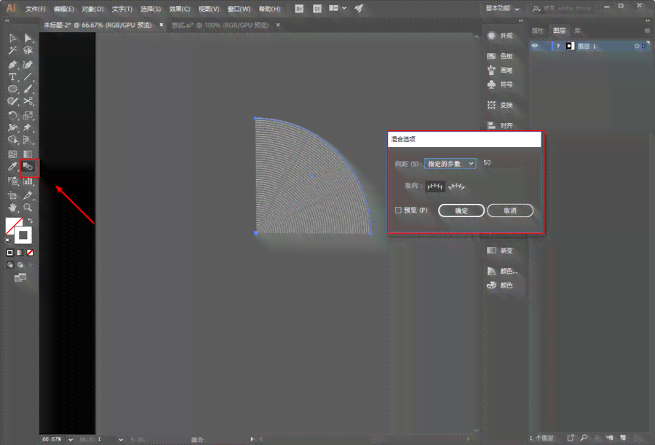Select the Line Segment tool
The height and width of the screenshot is (445, 655).
tap(28, 77)
